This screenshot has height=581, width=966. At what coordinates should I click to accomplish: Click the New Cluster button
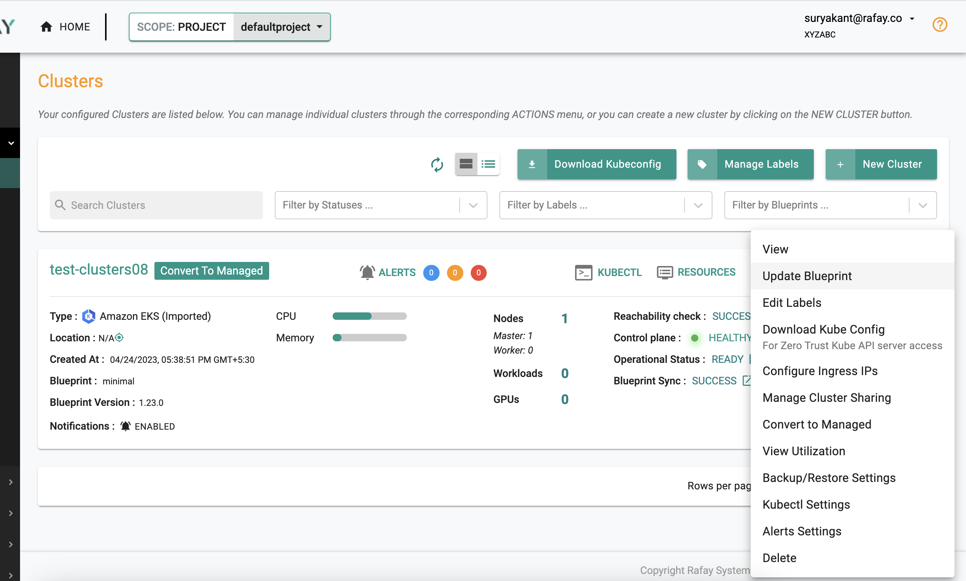pos(881,164)
